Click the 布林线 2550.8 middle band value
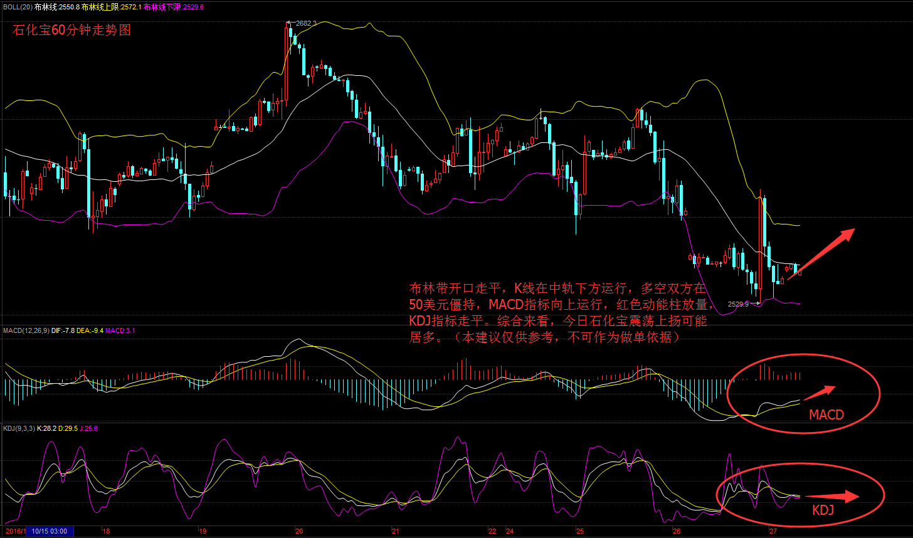This screenshot has width=913, height=538. tap(66, 7)
